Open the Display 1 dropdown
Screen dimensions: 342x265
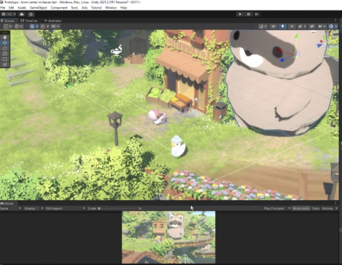34,208
